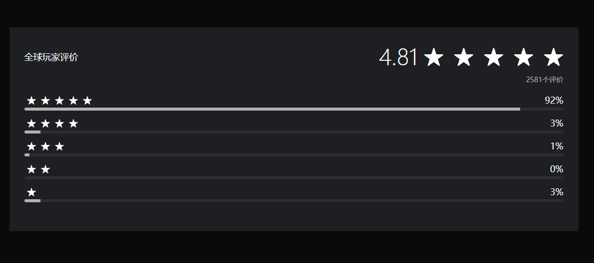This screenshot has height=263, width=594.
Task: Click the five-star progress bar at 92%
Action: [294, 109]
